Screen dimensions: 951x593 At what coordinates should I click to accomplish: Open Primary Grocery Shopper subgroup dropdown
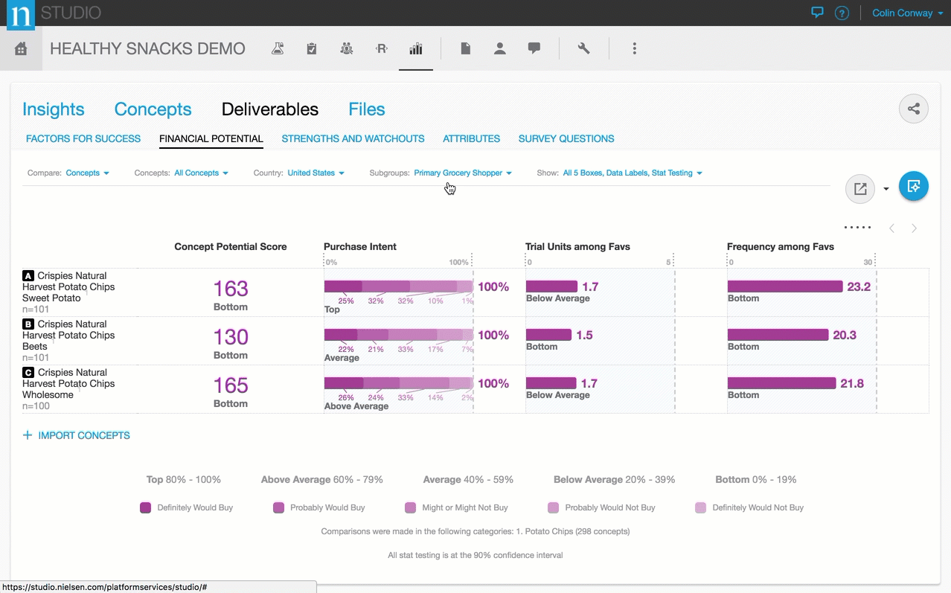(x=463, y=173)
